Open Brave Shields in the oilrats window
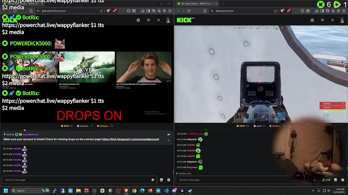Screen dimensions: 348x195 (x=282, y=11)
